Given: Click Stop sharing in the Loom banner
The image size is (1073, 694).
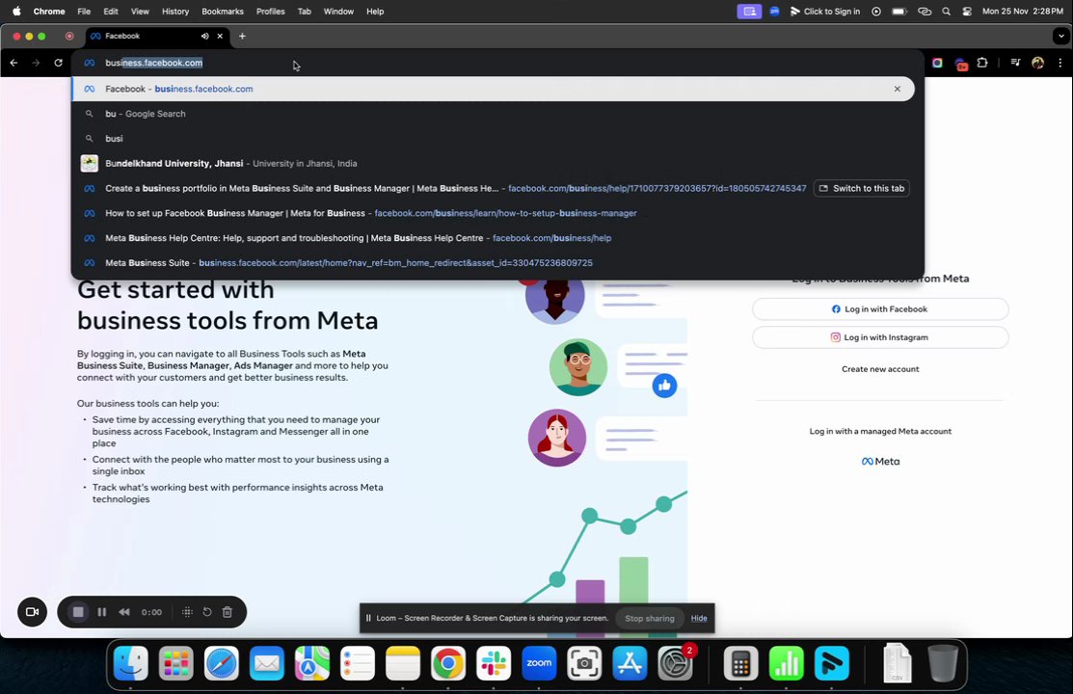Looking at the screenshot, I should (650, 618).
